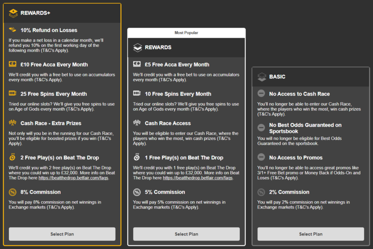This screenshot has height=249, width=373.
Task: Click the £10 Free Acca Every Month heading
Action: [x=54, y=65]
